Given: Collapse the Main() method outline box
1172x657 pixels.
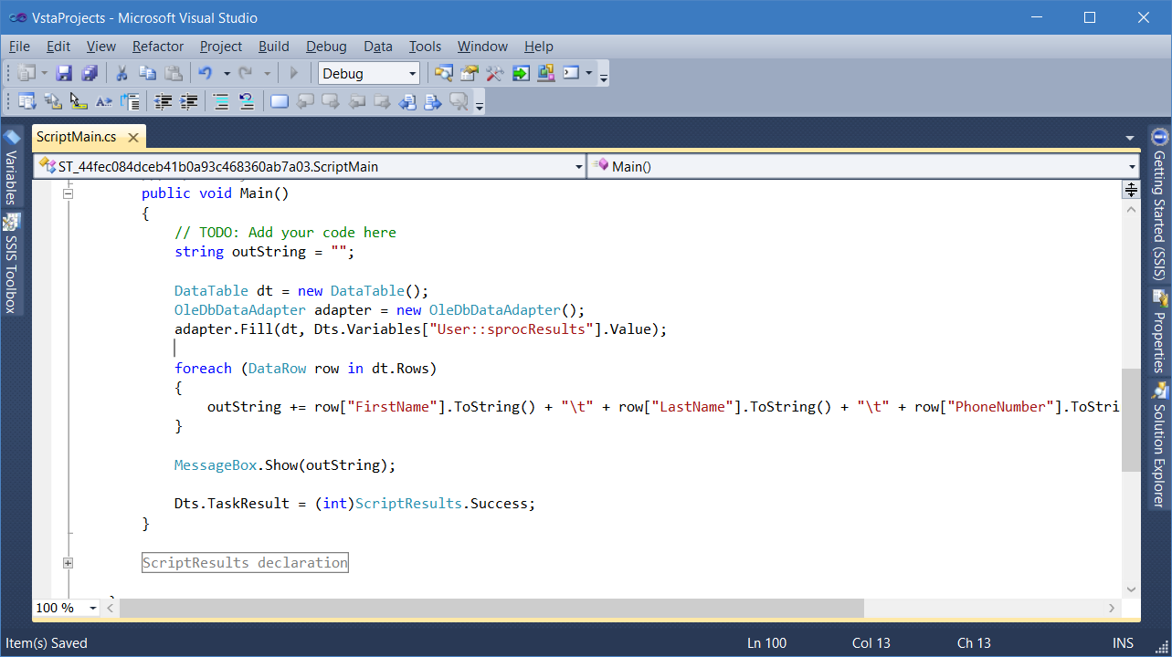Looking at the screenshot, I should [68, 193].
